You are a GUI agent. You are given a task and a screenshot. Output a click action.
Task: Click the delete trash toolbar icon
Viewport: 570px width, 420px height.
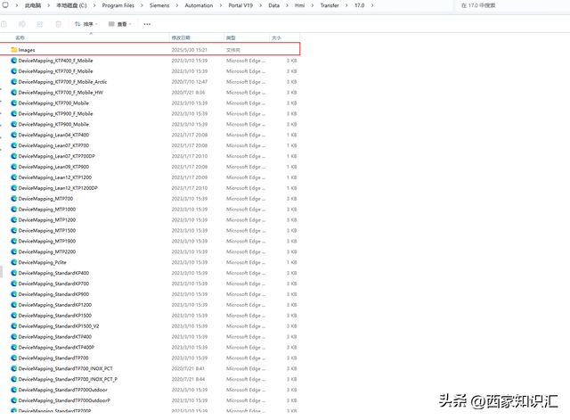[58, 24]
